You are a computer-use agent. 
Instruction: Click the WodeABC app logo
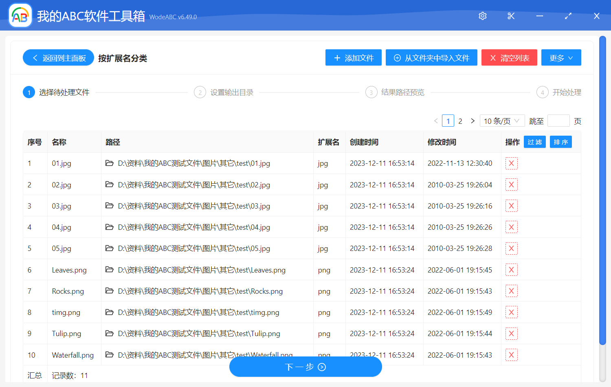[20, 16]
